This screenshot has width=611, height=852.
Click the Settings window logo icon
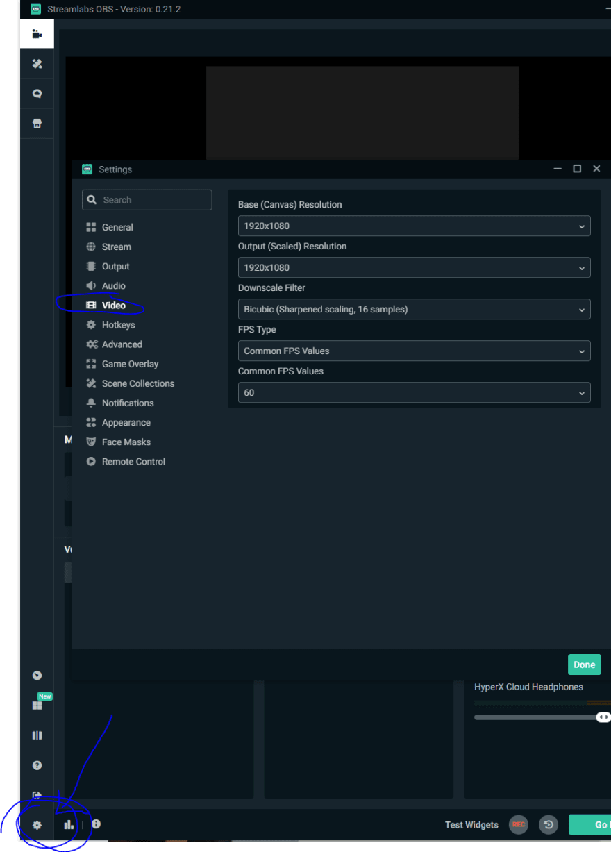pyautogui.click(x=87, y=169)
